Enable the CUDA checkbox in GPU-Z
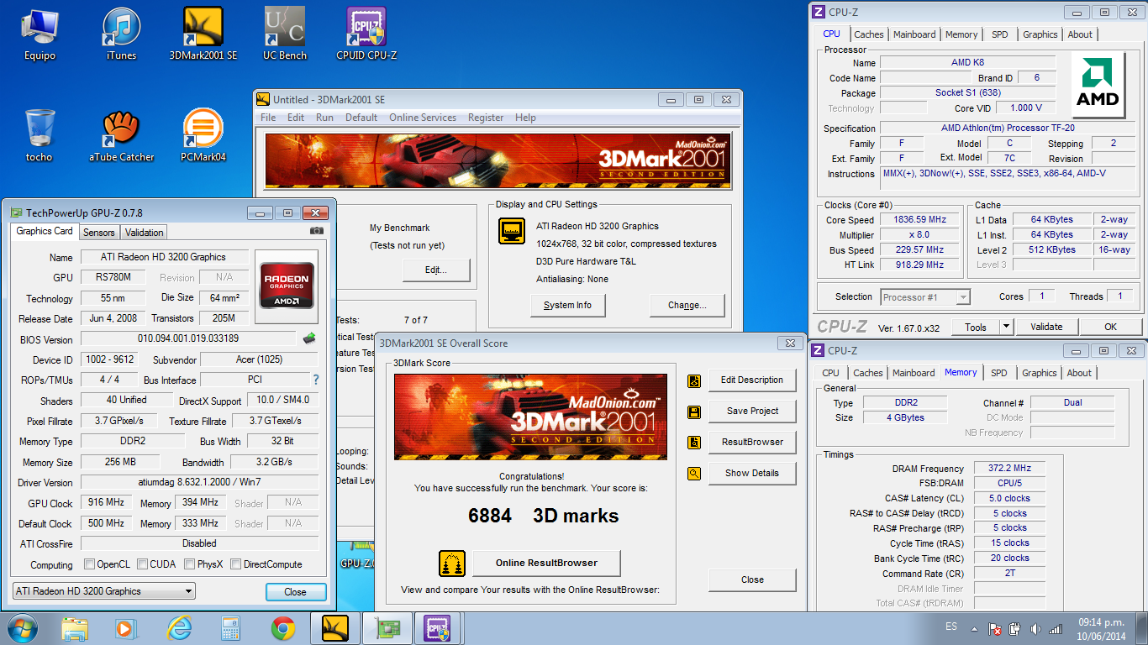Image resolution: width=1148 pixels, height=645 pixels. point(143,564)
